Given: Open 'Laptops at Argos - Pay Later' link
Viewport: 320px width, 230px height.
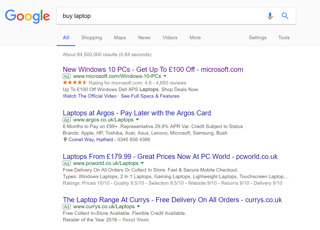Looking at the screenshot, I should [137, 113].
